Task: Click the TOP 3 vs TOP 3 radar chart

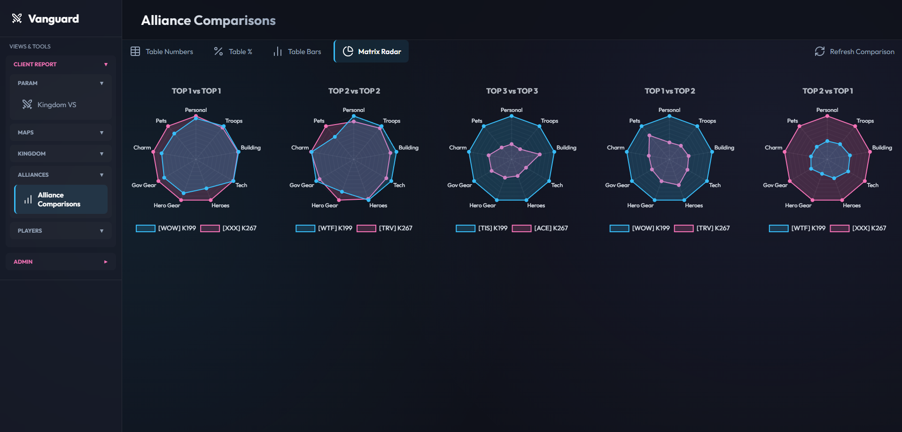Action: (x=512, y=159)
